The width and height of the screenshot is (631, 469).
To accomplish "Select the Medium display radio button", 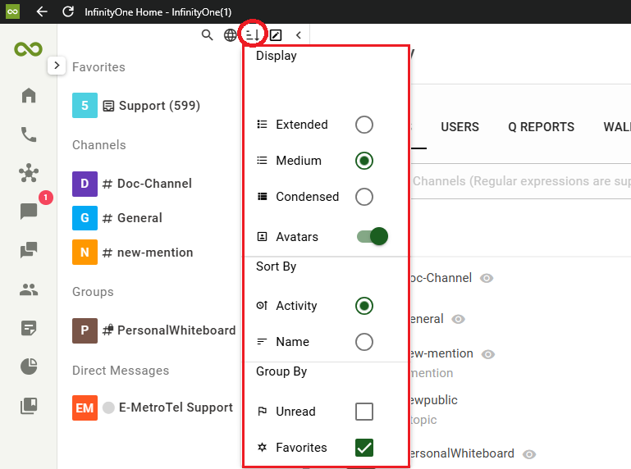I will point(364,161).
